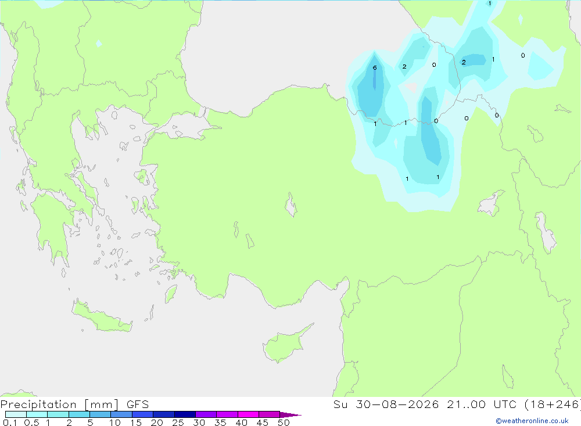Viewport: 581px width, 426px height.
Task: Choose the 40–45 mm legend color swatch
Action: [x=248, y=414]
